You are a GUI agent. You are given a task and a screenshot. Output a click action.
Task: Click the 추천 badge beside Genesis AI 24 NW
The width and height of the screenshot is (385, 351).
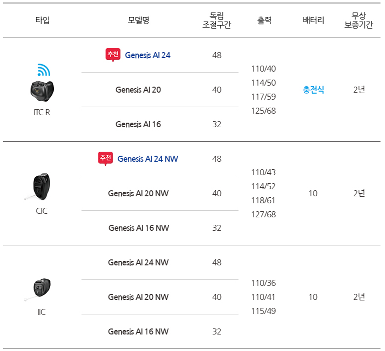coord(105,158)
